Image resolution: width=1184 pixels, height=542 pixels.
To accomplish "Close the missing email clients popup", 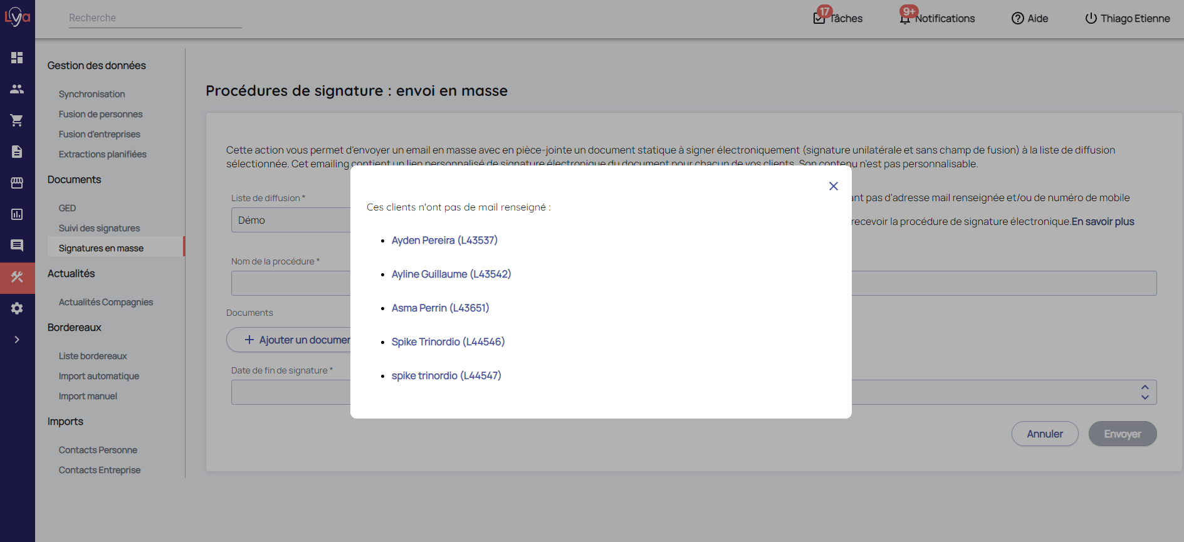I will point(833,186).
